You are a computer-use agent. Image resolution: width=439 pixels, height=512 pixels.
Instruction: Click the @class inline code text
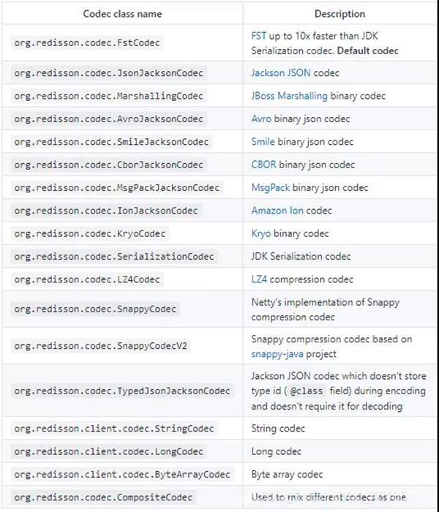[307, 391]
